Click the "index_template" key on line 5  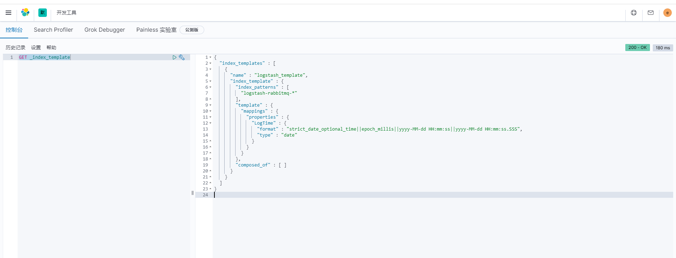click(x=251, y=81)
